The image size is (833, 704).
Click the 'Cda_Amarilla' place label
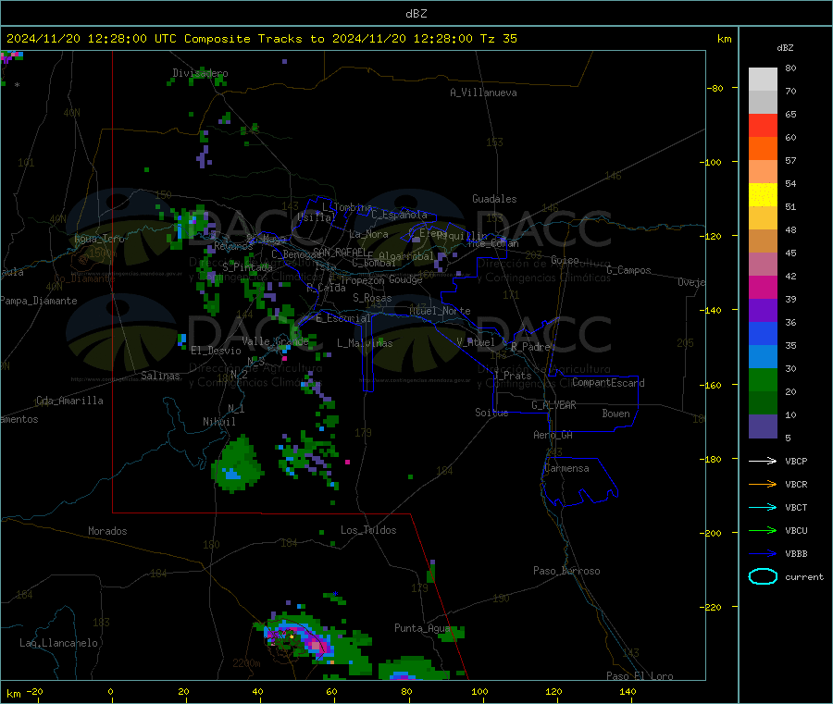69,401
